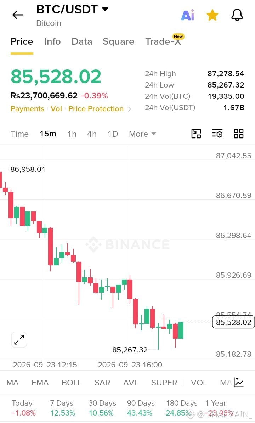
Task: Tap current price label 85,528.02 on axis
Action: pyautogui.click(x=233, y=322)
